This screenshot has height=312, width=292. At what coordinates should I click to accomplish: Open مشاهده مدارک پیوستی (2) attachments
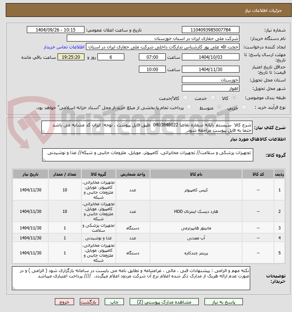164,302
